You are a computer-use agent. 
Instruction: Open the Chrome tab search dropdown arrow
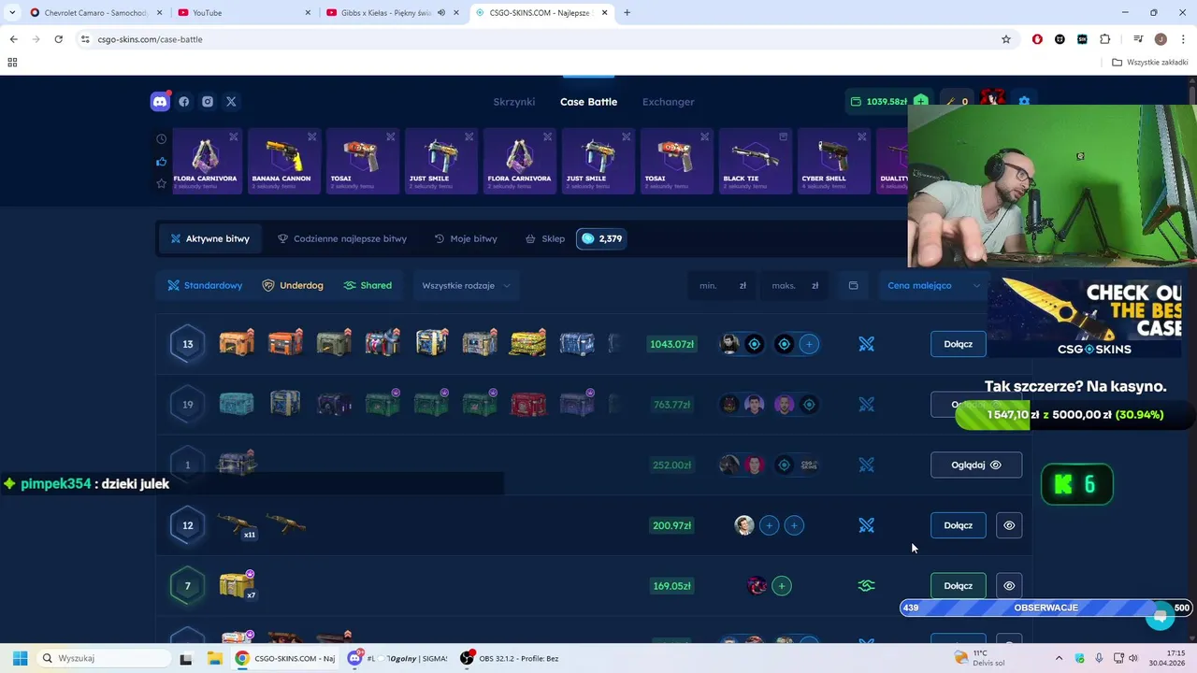tap(12, 13)
